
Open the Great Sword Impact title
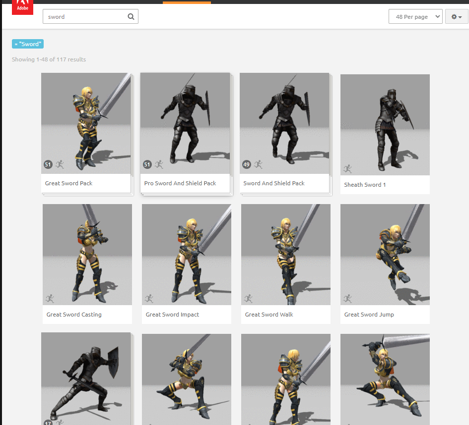(x=172, y=315)
